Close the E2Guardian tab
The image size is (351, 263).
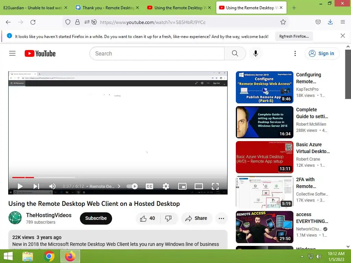click(x=66, y=8)
